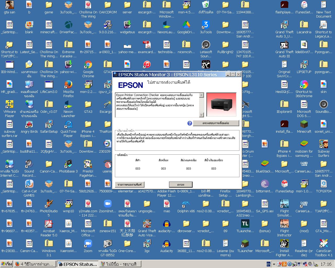The height and width of the screenshot is (268, 335).
Task: Open the examcard... PDF desktop icon
Action: 147,47
